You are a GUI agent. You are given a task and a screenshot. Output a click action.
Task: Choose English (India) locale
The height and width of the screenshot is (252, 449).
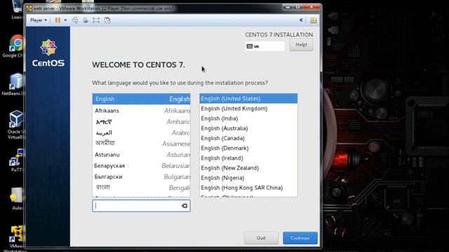[x=248, y=118]
